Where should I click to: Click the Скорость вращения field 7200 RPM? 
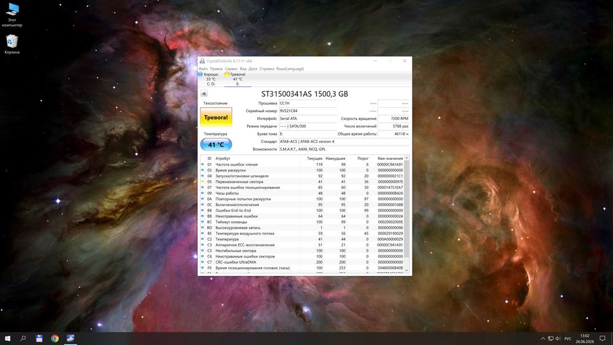(394, 118)
